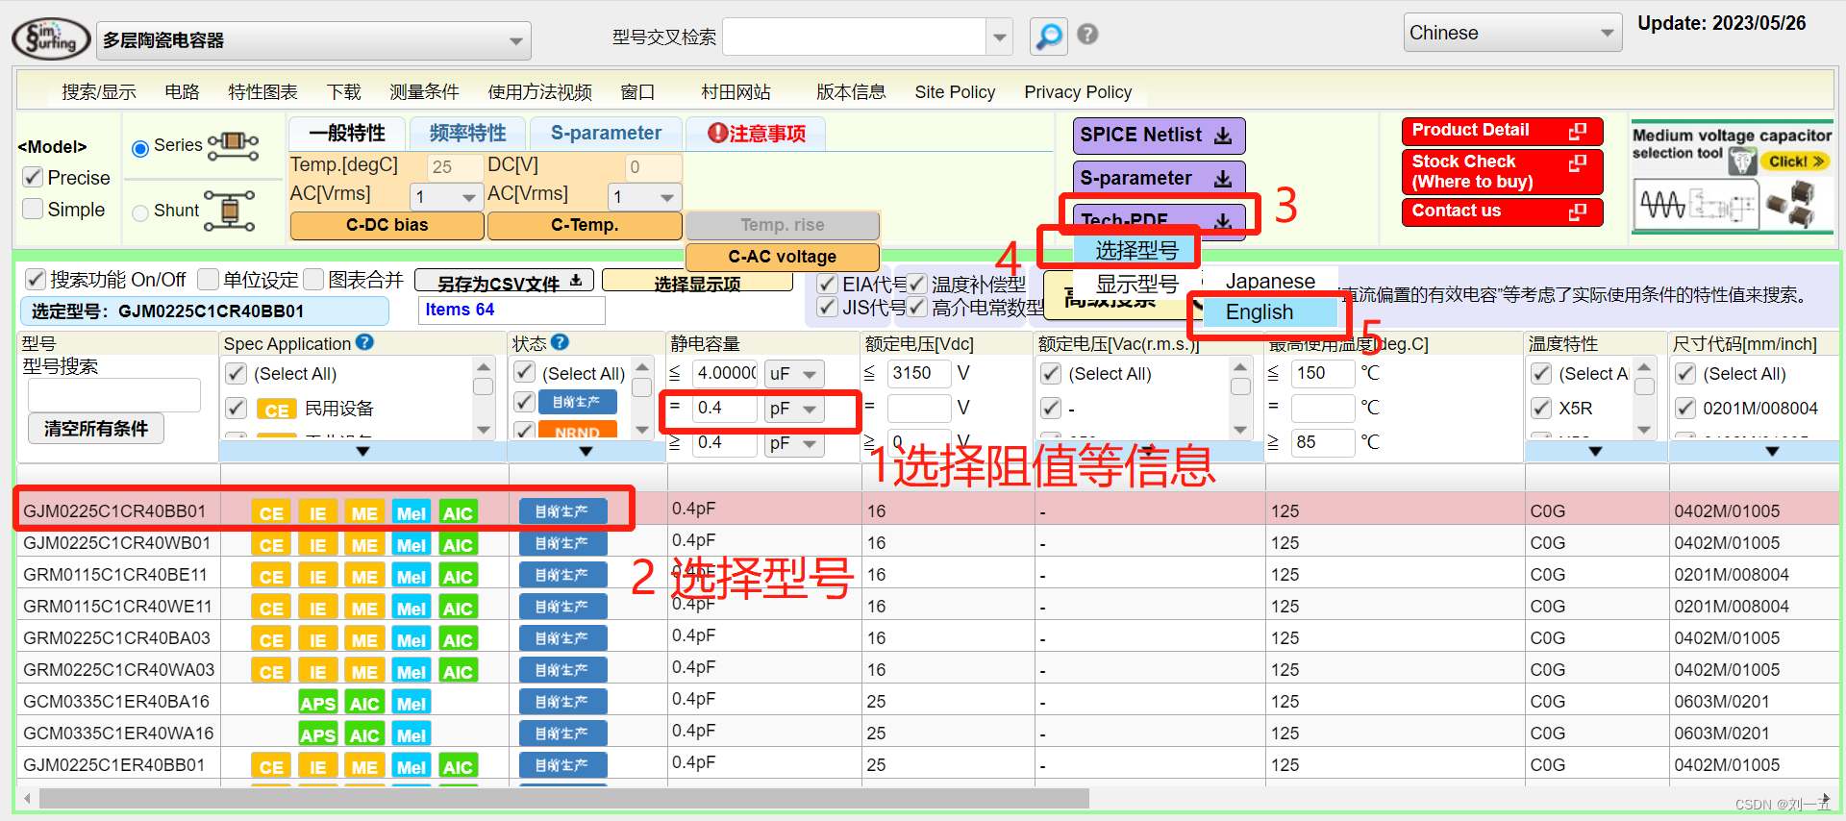Open pF unit dropdown in equals row

click(x=795, y=409)
